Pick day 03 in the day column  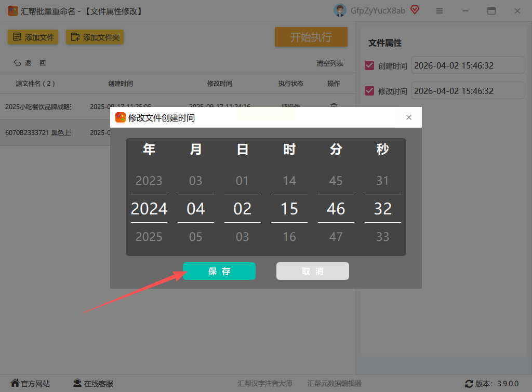(x=242, y=236)
